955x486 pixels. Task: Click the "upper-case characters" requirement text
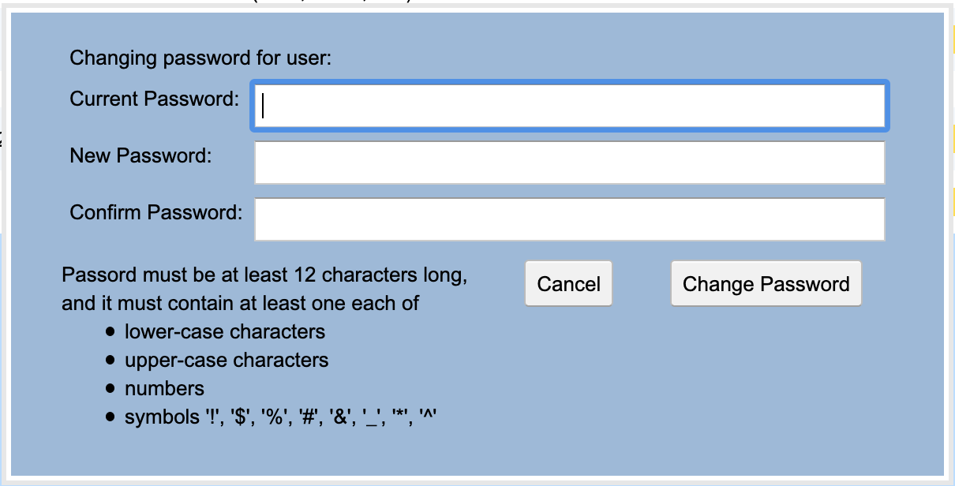coord(227,361)
